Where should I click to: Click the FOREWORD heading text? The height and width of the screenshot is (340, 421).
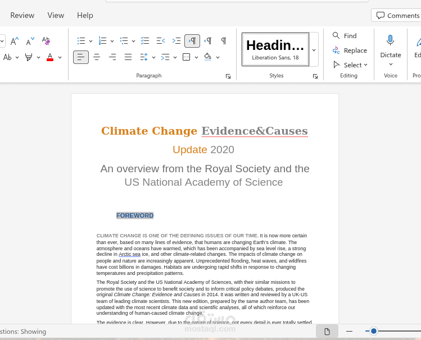135,215
